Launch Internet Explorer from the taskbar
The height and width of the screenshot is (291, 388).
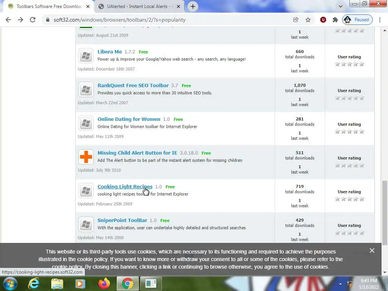34,283
